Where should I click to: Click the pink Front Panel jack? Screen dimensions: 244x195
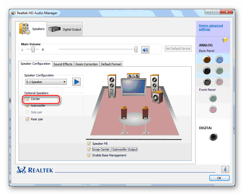[213, 109]
